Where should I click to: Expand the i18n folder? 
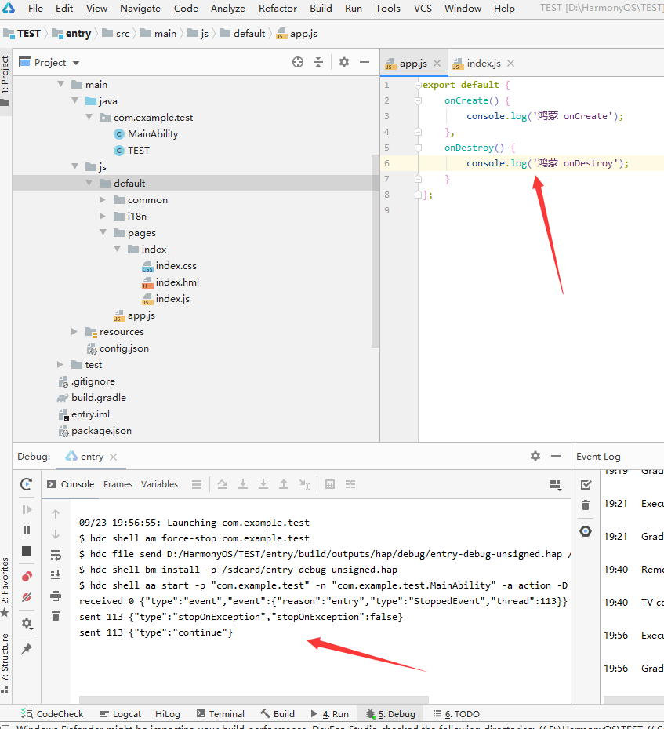coord(103,217)
